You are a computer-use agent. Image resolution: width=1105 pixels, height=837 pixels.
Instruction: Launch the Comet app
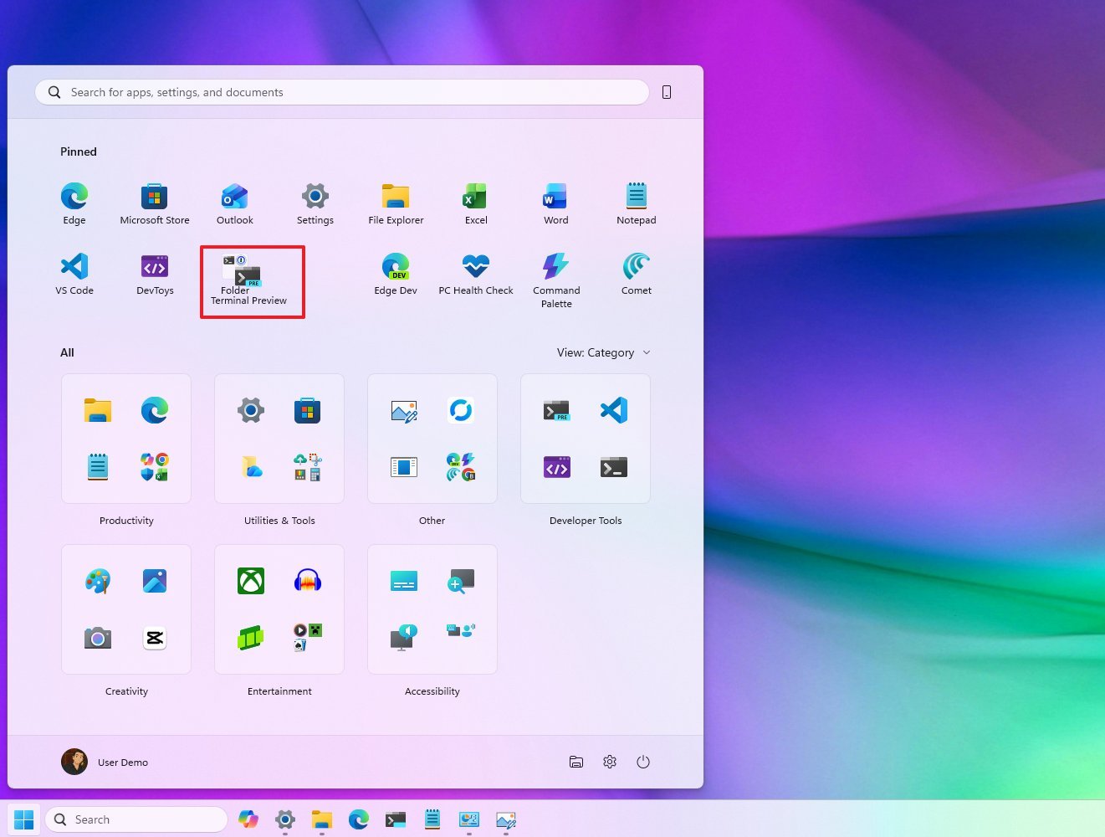(636, 271)
